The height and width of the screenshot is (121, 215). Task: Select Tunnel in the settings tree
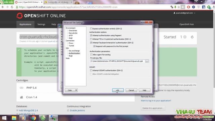point(71,46)
